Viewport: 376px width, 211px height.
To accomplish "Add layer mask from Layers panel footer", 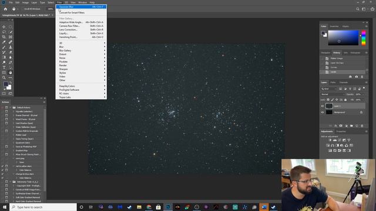I will [x=341, y=125].
